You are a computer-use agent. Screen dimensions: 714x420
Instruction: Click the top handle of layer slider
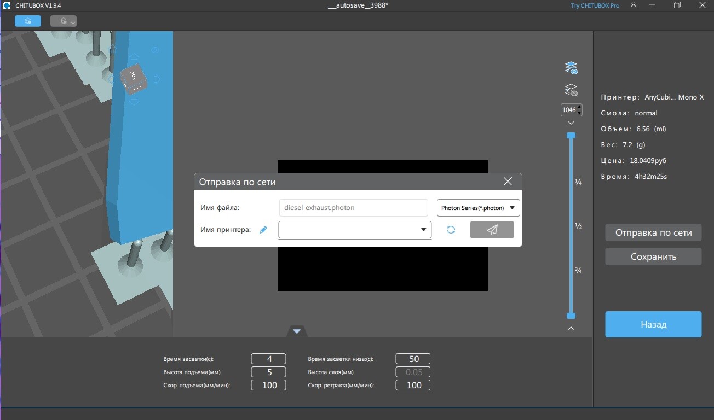point(571,135)
